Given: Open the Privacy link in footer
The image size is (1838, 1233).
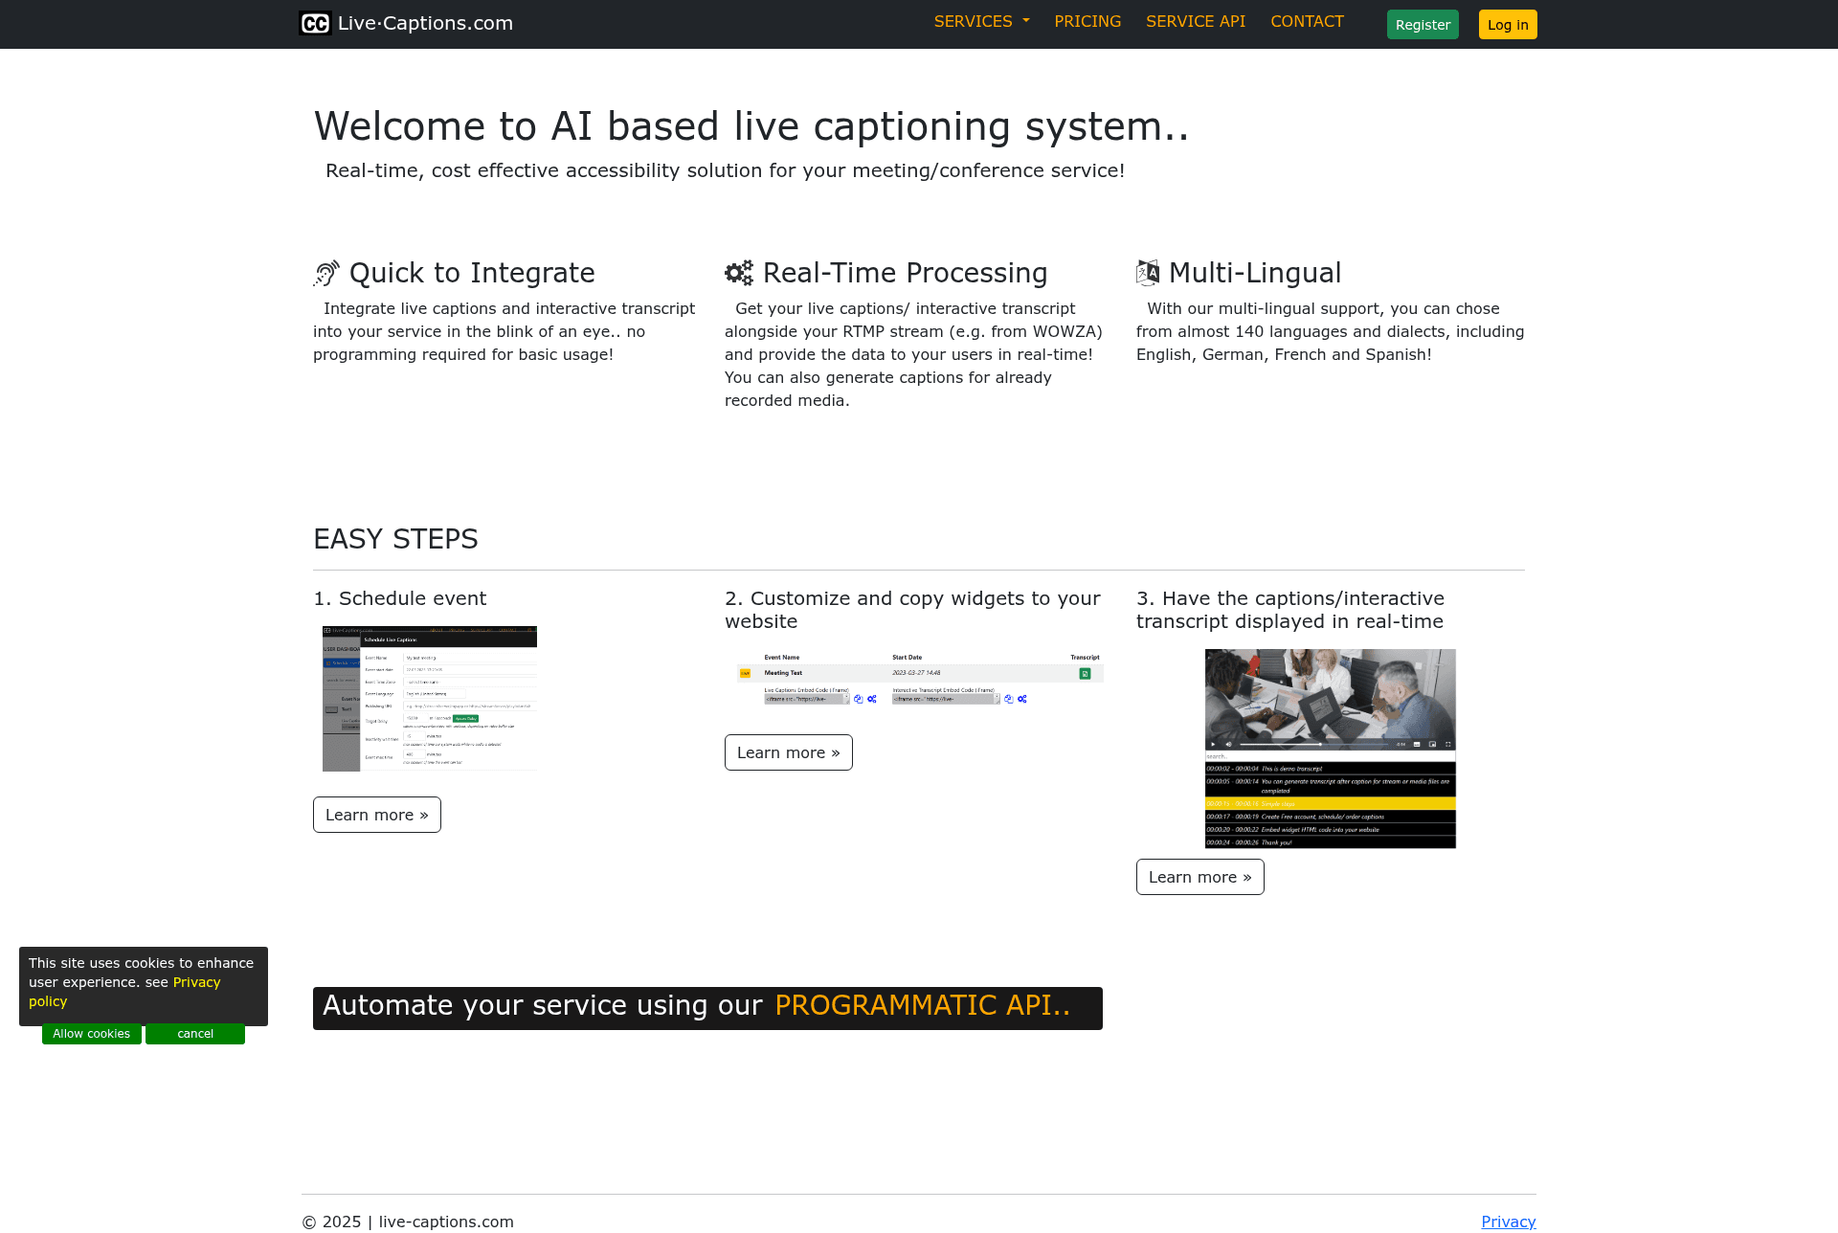Looking at the screenshot, I should (1508, 1222).
